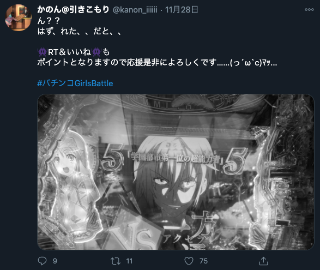This screenshot has height=270, width=320.
Task: Retweet this post using the retweet icon
Action: click(116, 261)
